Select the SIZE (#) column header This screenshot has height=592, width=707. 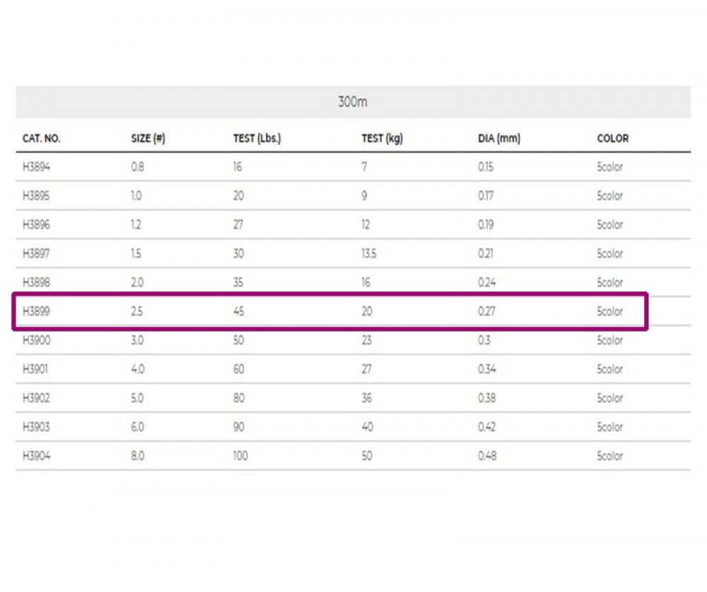tap(148, 139)
